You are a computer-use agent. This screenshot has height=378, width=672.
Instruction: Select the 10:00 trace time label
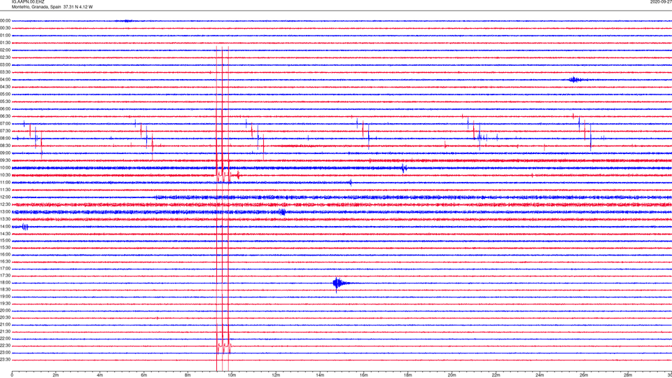(5, 168)
